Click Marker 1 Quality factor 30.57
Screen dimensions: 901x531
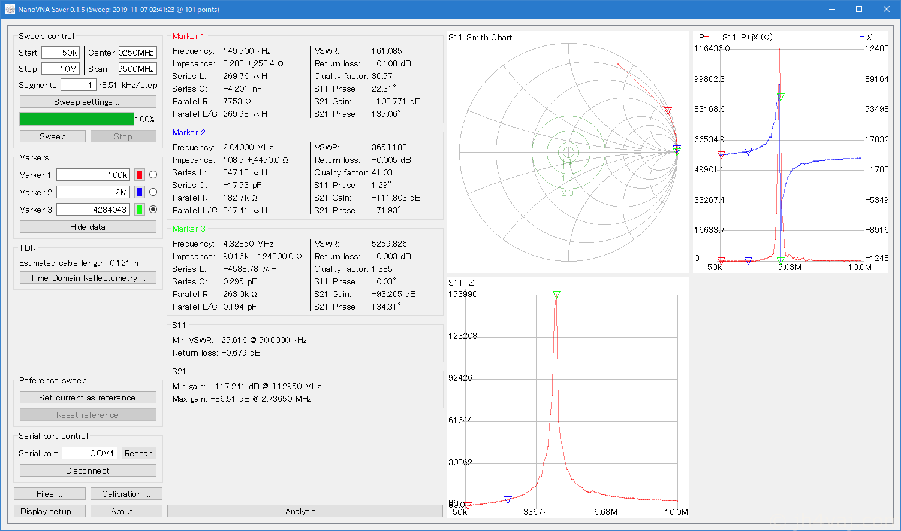(x=382, y=76)
